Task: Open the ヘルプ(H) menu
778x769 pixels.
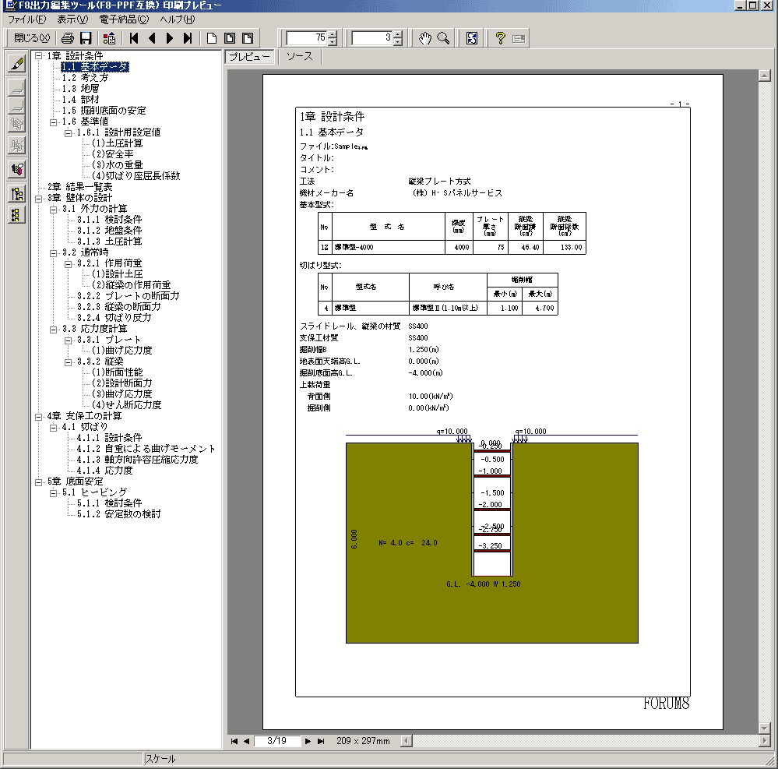Action: (178, 19)
